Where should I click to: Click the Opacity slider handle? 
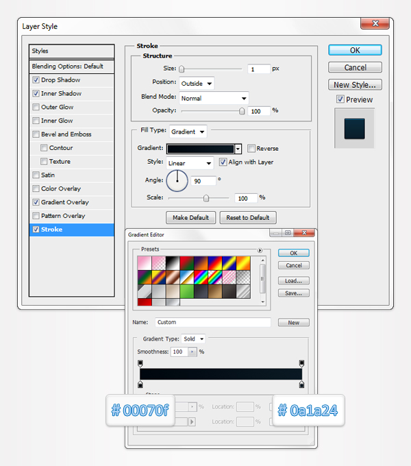242,110
